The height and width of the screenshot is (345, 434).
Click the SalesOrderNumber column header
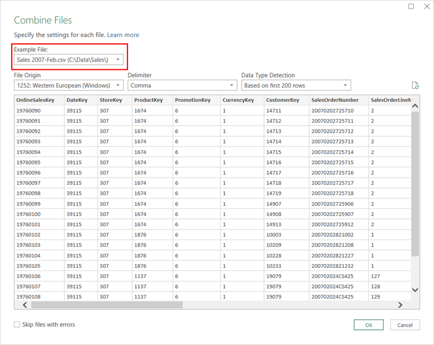pos(337,100)
